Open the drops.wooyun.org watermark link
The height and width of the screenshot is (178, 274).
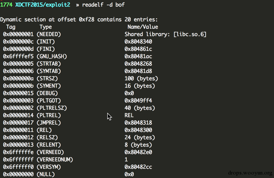(x=250, y=173)
